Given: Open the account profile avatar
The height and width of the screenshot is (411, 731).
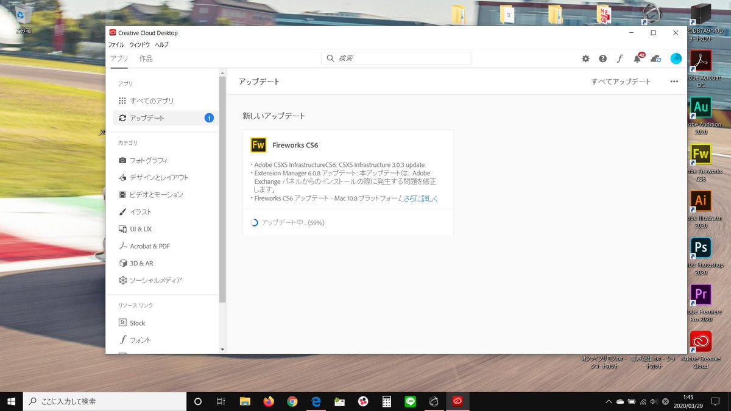Looking at the screenshot, I should tap(676, 58).
